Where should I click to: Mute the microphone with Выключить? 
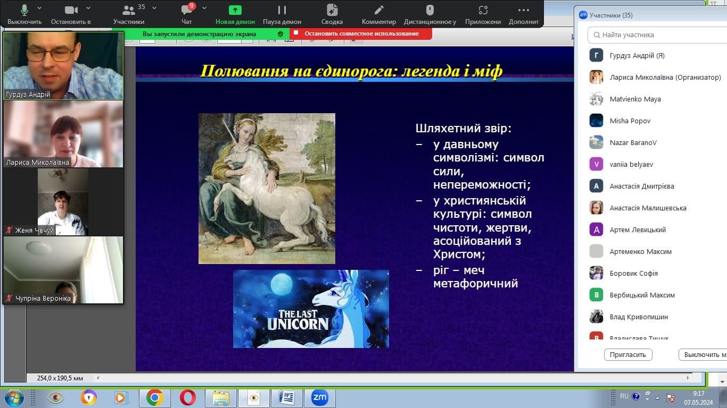point(24,14)
